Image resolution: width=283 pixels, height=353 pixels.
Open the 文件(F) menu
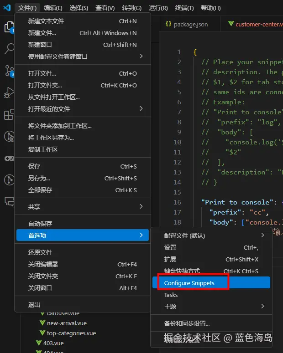point(27,8)
